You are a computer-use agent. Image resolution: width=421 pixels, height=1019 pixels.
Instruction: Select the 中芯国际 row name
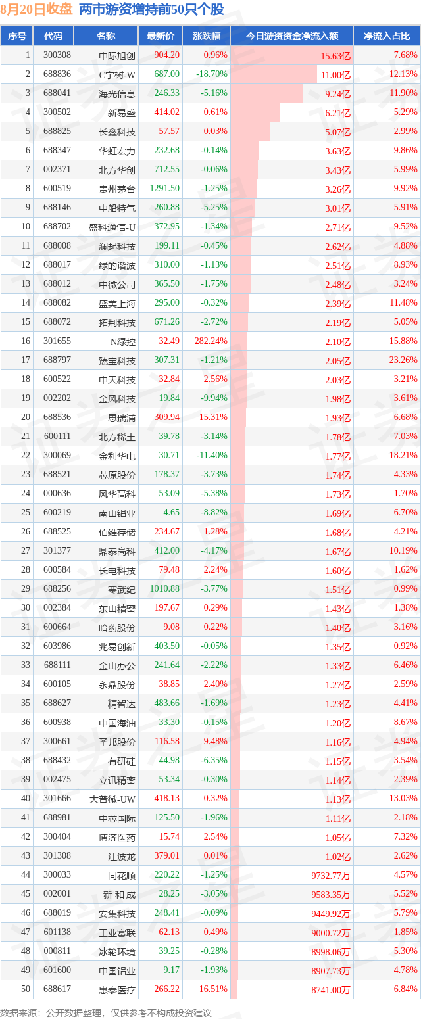(x=117, y=818)
